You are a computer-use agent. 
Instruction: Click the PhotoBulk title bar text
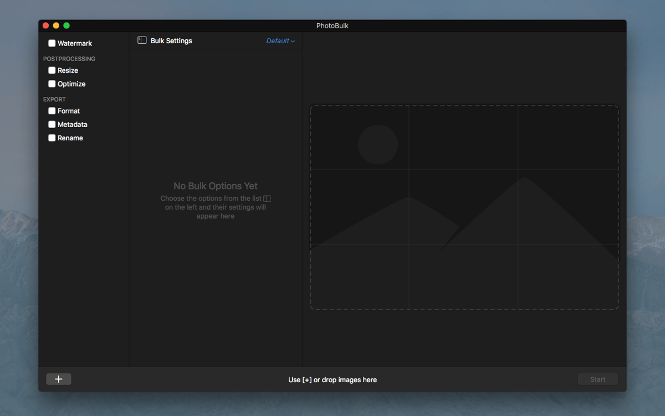click(332, 26)
